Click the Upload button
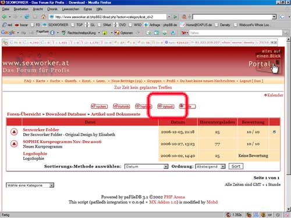 coord(166,106)
